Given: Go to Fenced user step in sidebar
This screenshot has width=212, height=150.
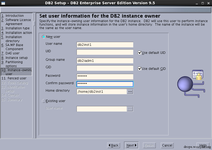Looking at the screenshot, I should pyautogui.click(x=14, y=78).
